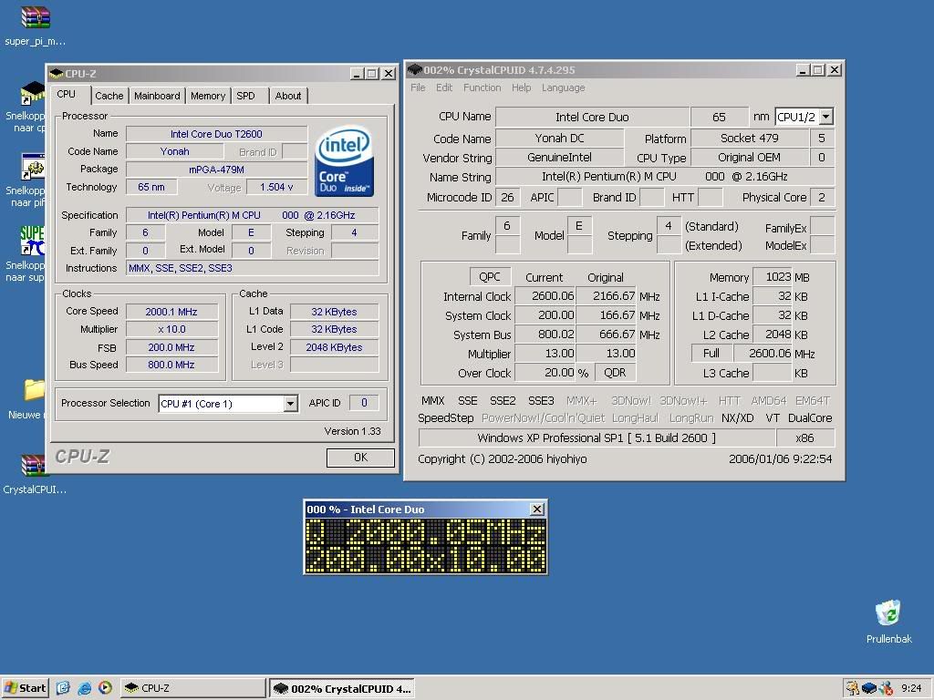Open the super_pi_m archive on desktop

35,18
